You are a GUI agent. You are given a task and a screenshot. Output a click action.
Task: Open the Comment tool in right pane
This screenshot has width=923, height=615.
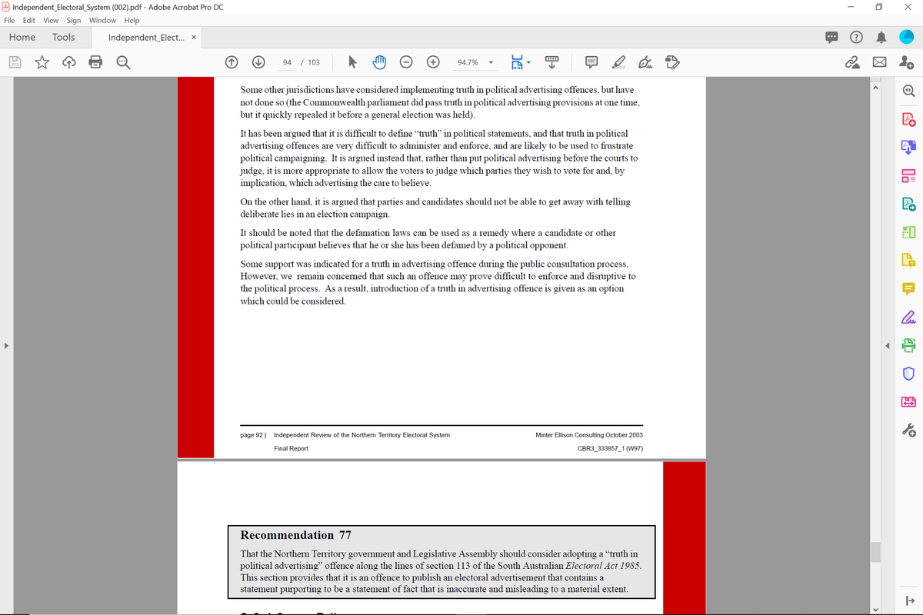tap(908, 288)
